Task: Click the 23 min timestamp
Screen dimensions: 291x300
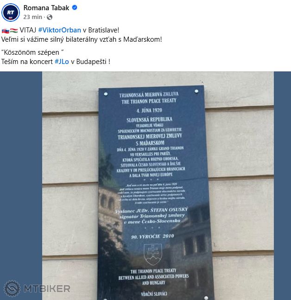Action: click(x=33, y=17)
